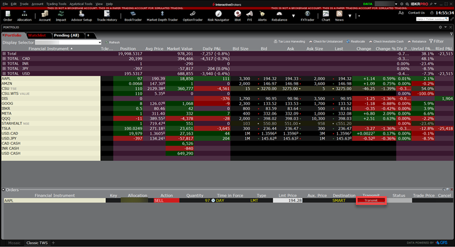The height and width of the screenshot is (247, 455).
Task: Expand the TOTAL USD row
Action: (x=4, y=74)
